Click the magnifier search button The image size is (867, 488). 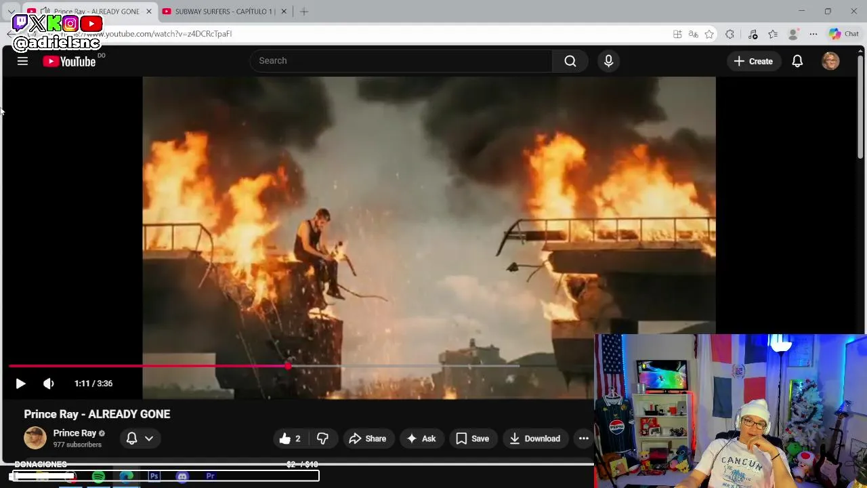[x=570, y=61]
